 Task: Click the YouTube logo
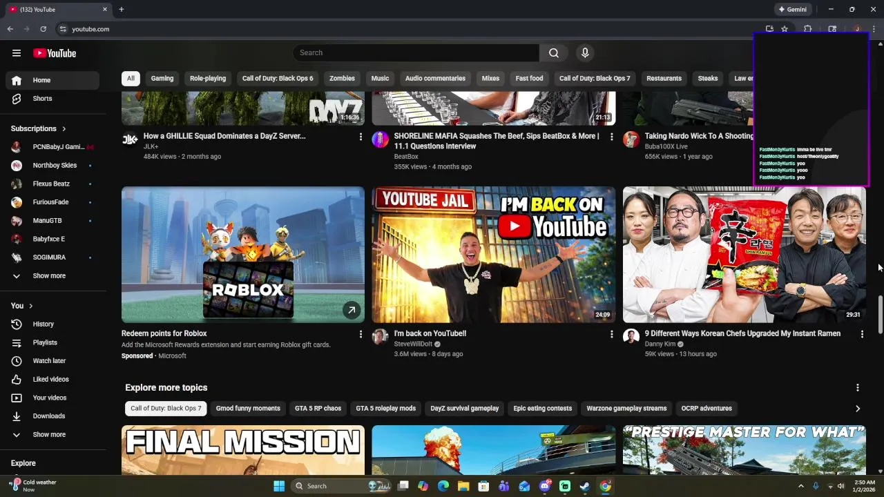pyautogui.click(x=55, y=53)
